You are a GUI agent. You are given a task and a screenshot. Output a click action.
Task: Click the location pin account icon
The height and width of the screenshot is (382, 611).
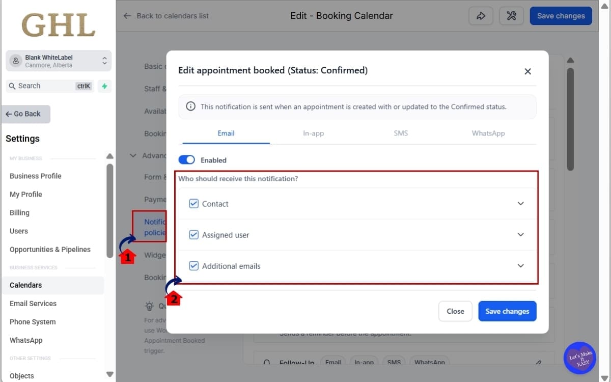pyautogui.click(x=16, y=61)
